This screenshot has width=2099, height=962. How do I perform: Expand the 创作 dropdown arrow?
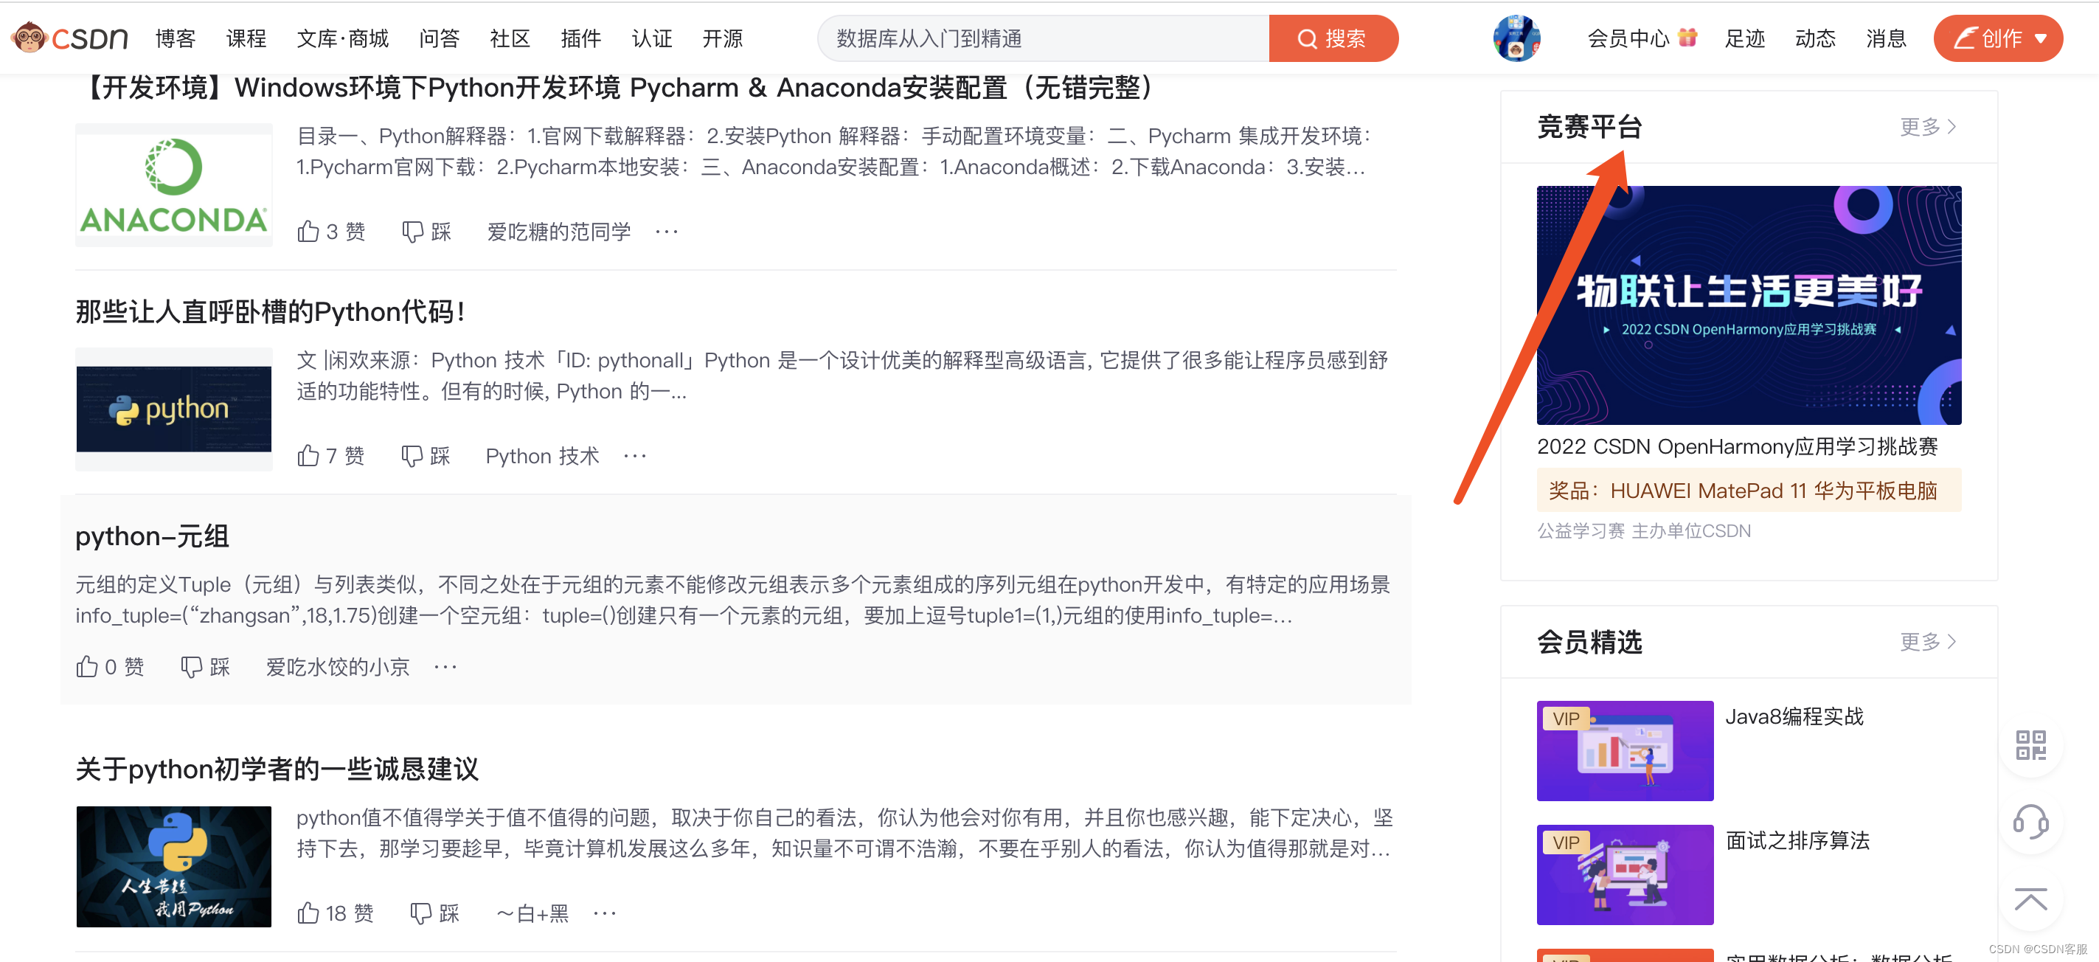tap(2041, 38)
